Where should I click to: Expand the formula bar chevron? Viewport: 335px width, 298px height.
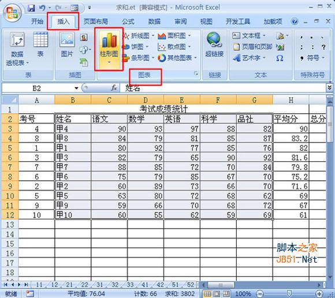point(329,88)
